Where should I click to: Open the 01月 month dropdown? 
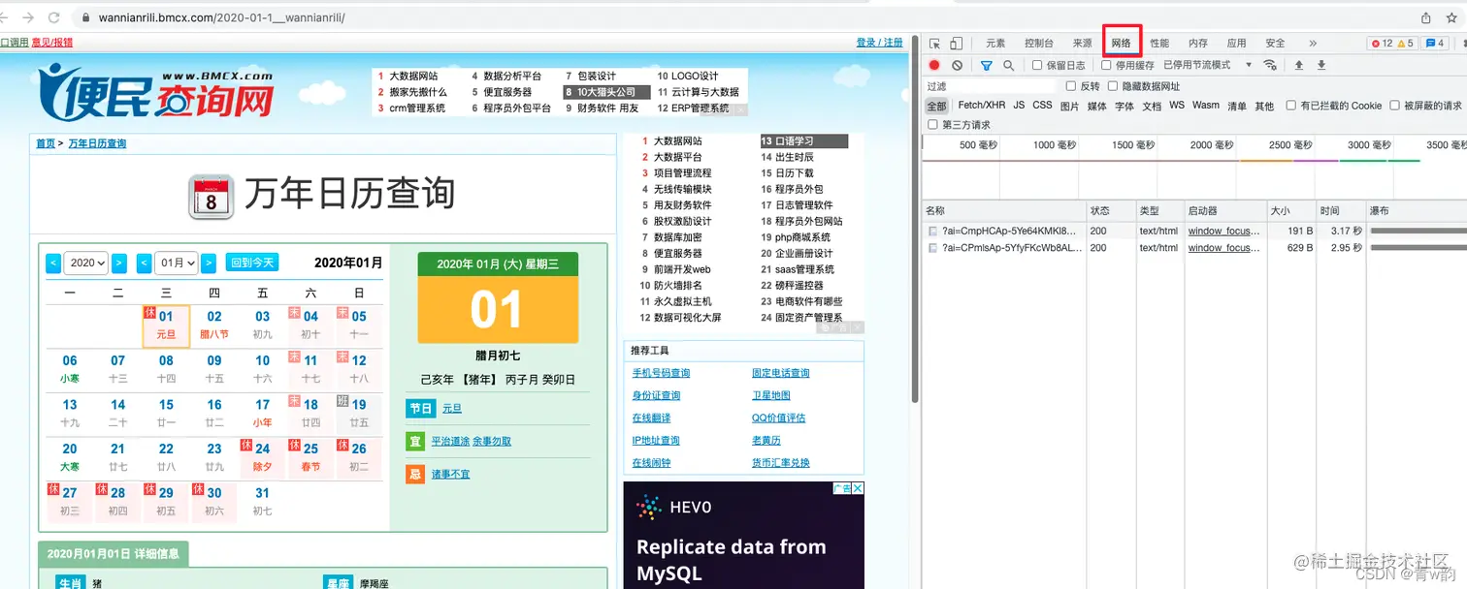(x=177, y=262)
